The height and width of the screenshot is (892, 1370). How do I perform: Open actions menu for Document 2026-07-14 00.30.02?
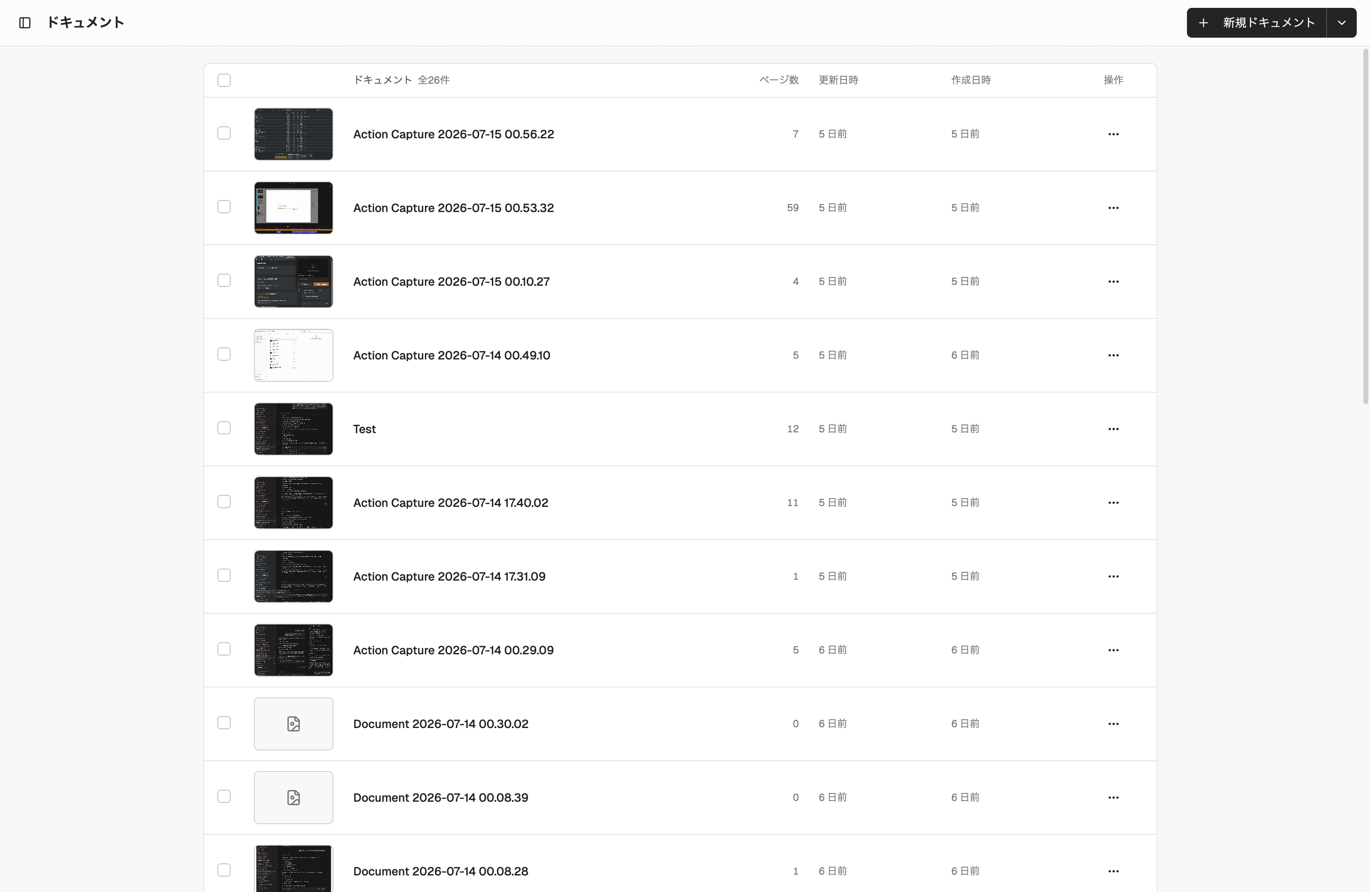[1113, 723]
